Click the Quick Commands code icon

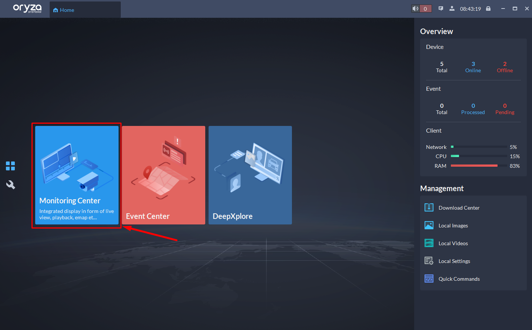click(429, 279)
